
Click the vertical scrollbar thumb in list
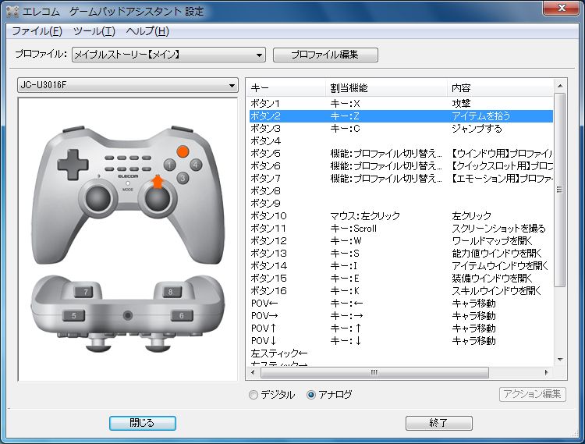tap(559, 190)
